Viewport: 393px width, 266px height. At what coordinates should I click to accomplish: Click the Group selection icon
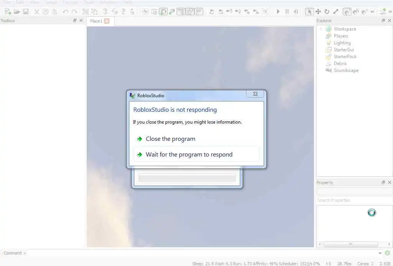[86, 11]
